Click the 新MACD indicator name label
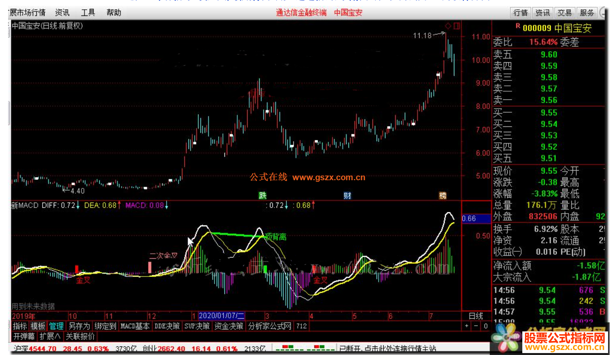Screen dimensions: 610x355 tap(25, 205)
